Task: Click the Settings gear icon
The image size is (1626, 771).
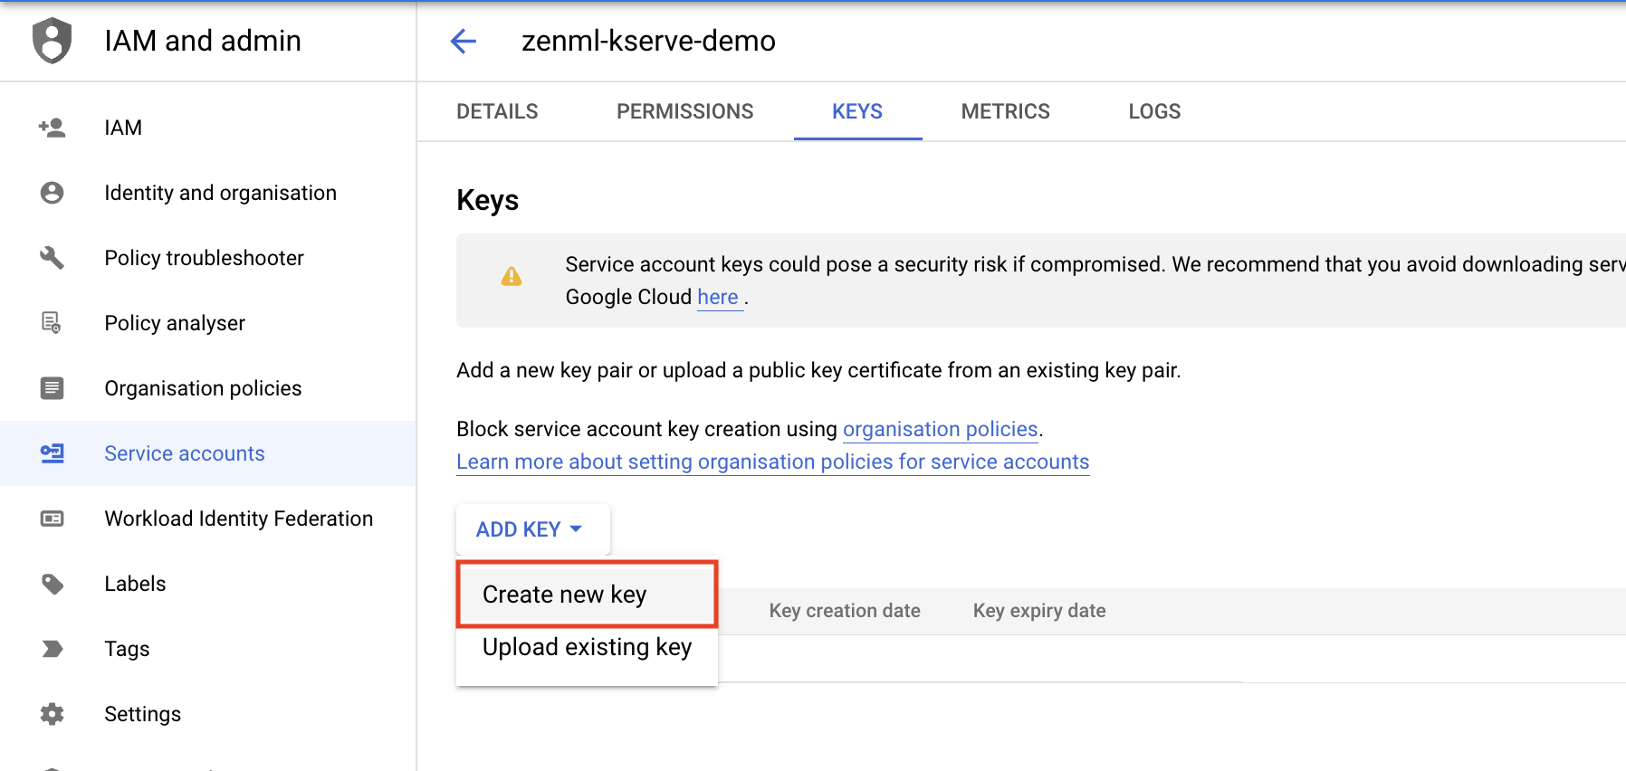Action: (x=52, y=714)
